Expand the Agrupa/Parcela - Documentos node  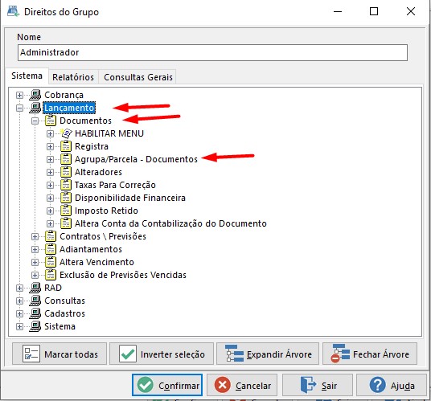click(50, 160)
